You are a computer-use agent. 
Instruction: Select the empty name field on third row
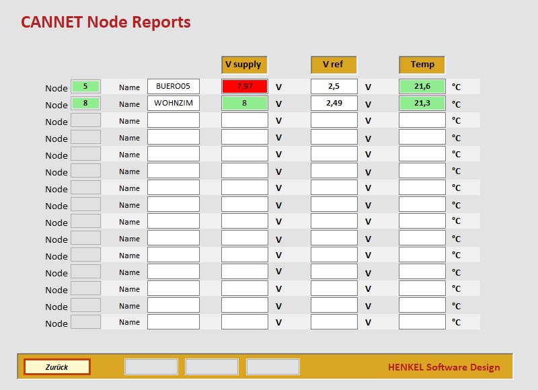tap(172, 120)
